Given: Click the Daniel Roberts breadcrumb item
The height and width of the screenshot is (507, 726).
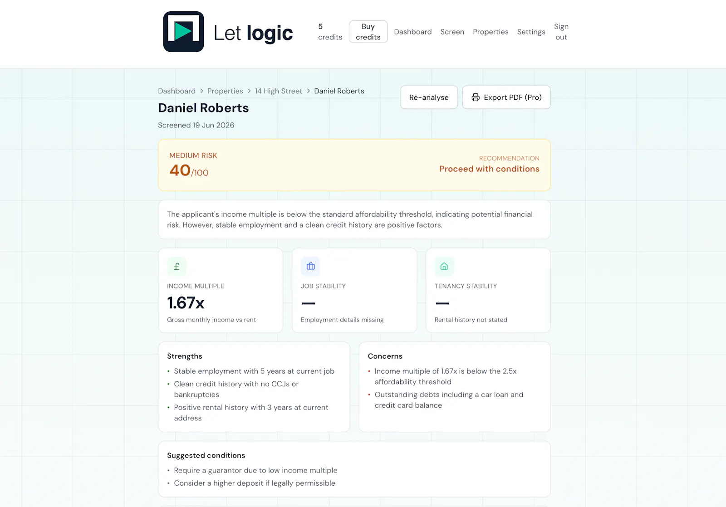Looking at the screenshot, I should (x=339, y=91).
